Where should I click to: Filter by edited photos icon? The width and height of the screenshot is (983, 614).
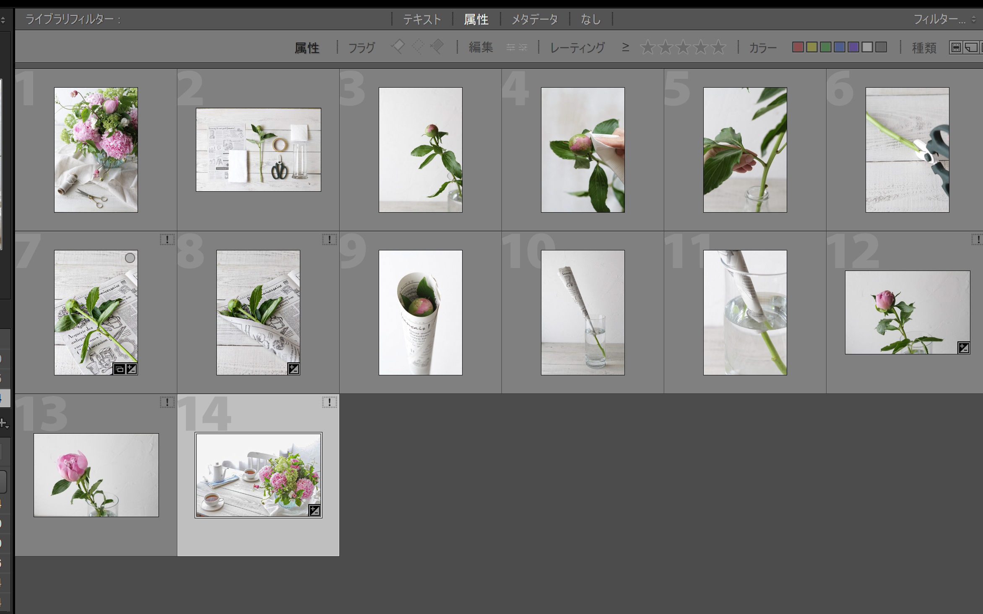click(x=510, y=47)
